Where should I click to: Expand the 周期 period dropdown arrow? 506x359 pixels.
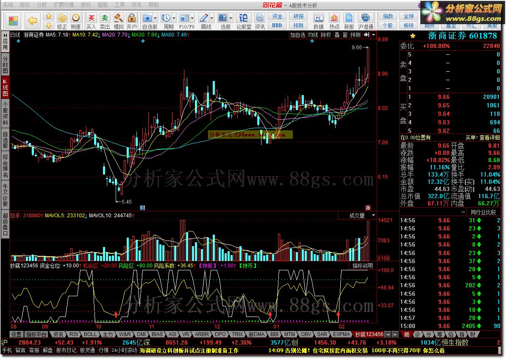tap(174, 18)
